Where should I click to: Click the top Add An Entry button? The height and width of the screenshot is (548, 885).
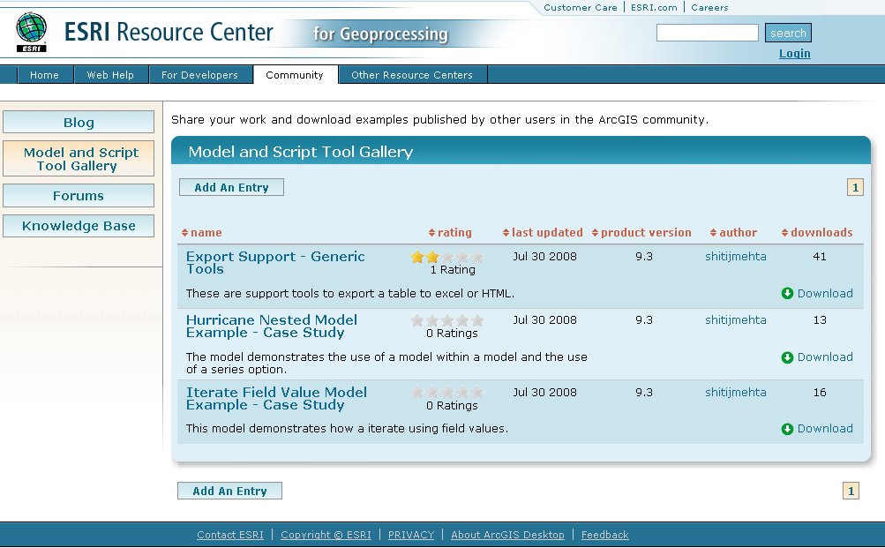(x=231, y=187)
